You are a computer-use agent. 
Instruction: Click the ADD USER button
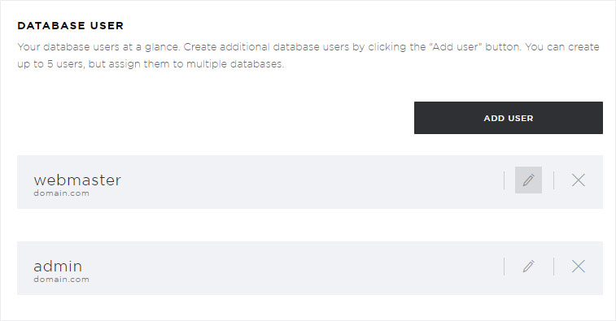pyautogui.click(x=509, y=118)
